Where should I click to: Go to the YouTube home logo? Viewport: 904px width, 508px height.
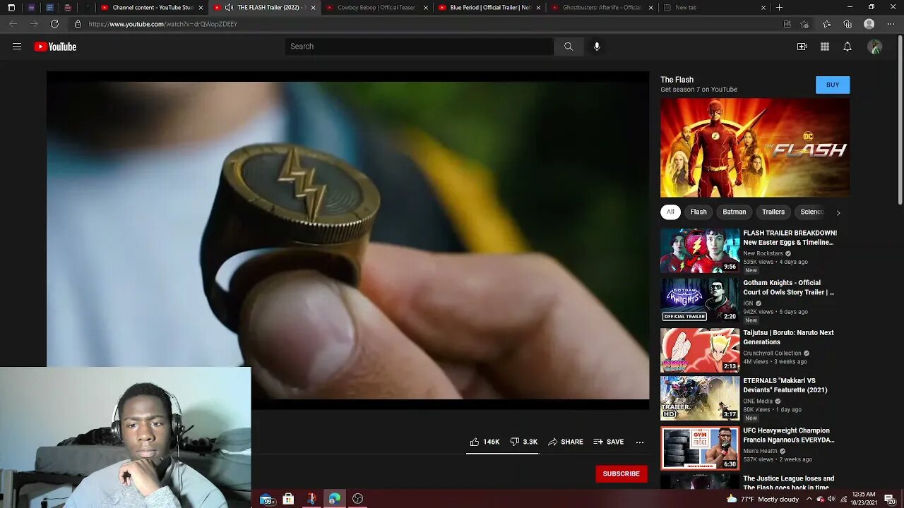(55, 47)
